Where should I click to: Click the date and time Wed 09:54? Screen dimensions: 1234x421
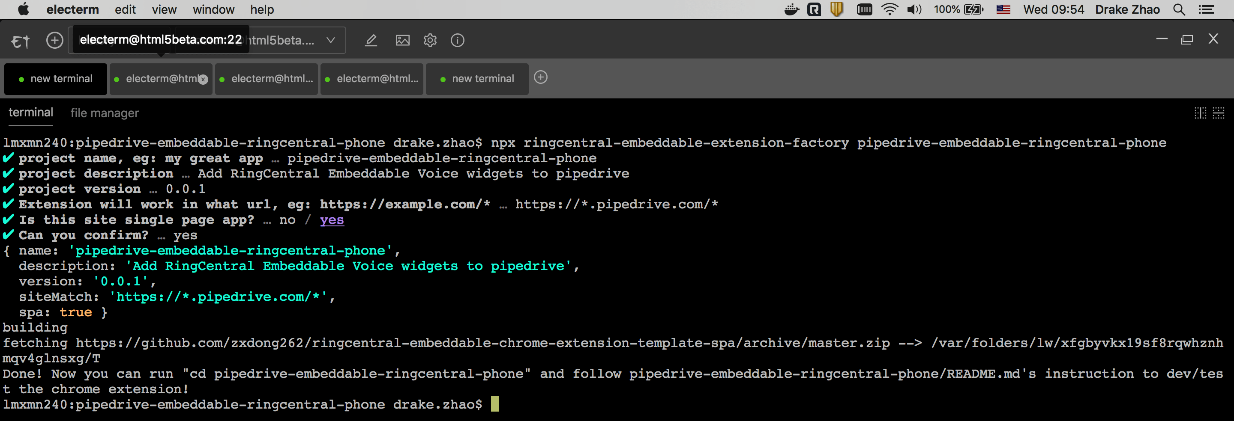tap(1054, 9)
